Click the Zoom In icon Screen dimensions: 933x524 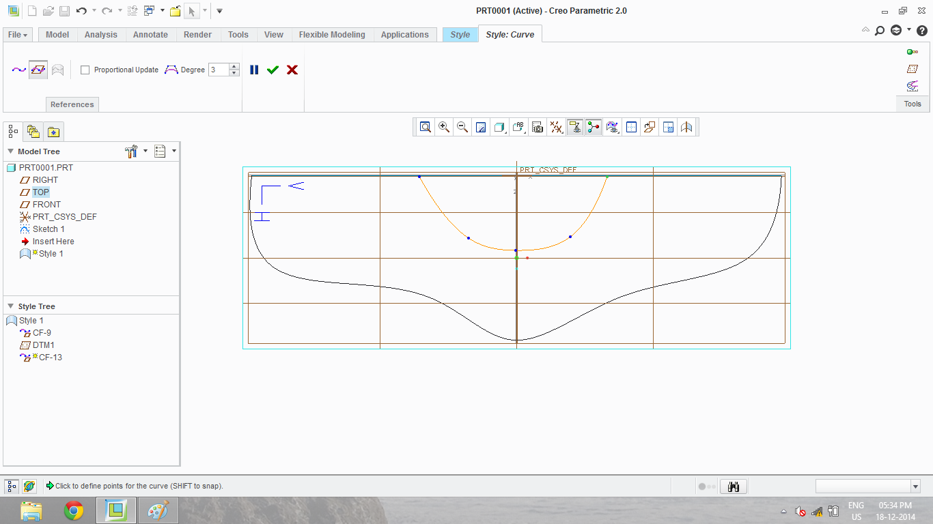444,127
